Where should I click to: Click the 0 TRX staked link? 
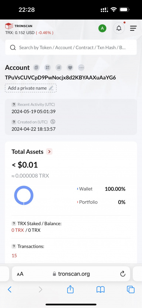tap(18, 230)
